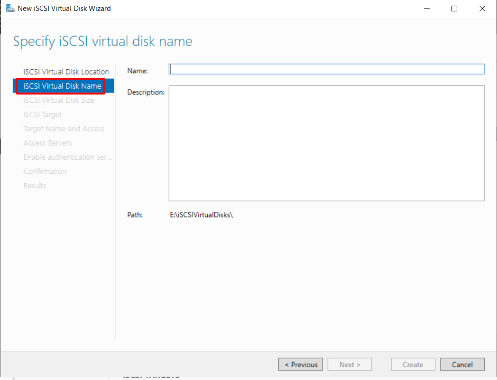
Task: Click inside the Name input field
Action: pos(326,69)
